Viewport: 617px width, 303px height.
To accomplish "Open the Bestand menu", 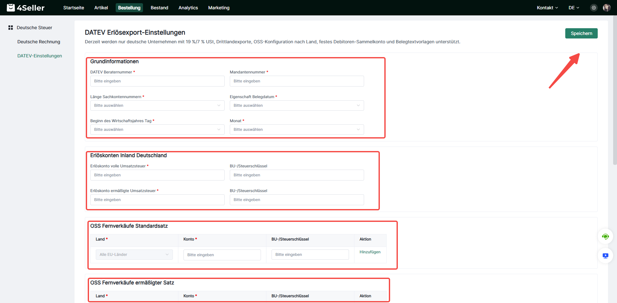I will coord(159,8).
